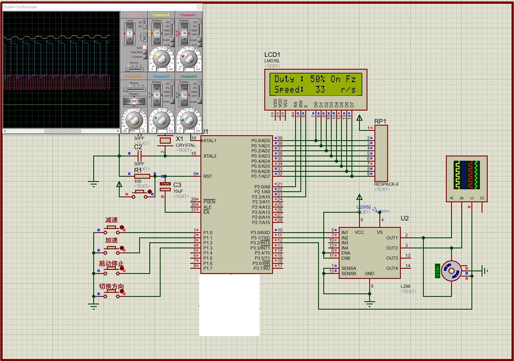The image size is (515, 361).
Task: Click the Horizontal Position dial
Action: 134,101
